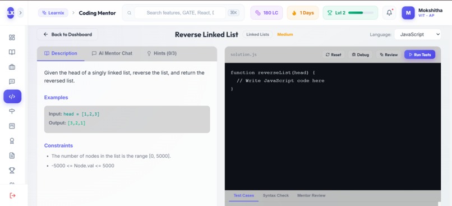
Task: Click the search magnifier icon
Action: point(130,13)
